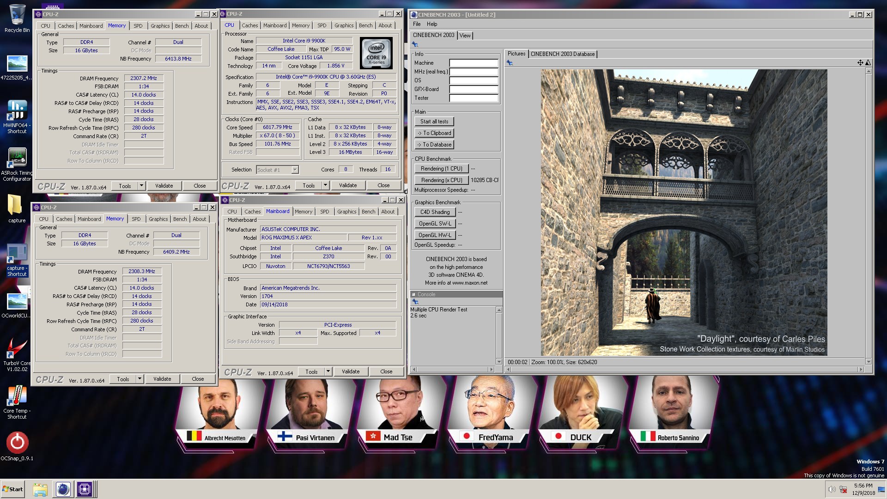Screen dimensions: 887x499
Task: Click the Intel Core i9 logo in CPU-Z
Action: 376,53
